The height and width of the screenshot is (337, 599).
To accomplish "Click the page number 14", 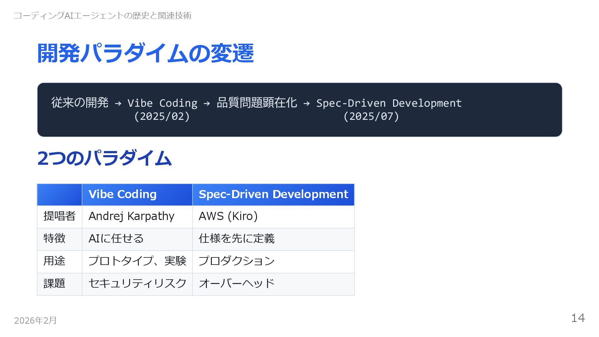I will [578, 318].
